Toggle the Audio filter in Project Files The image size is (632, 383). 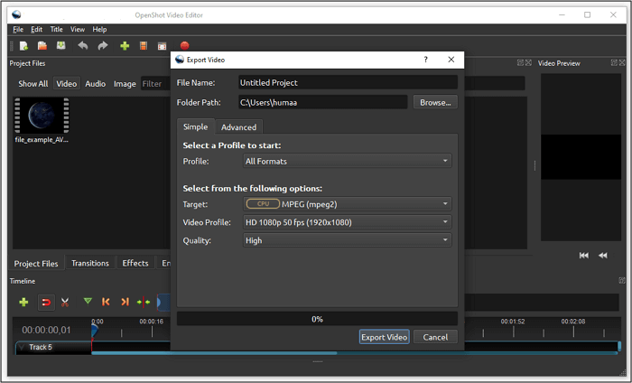[x=95, y=84]
